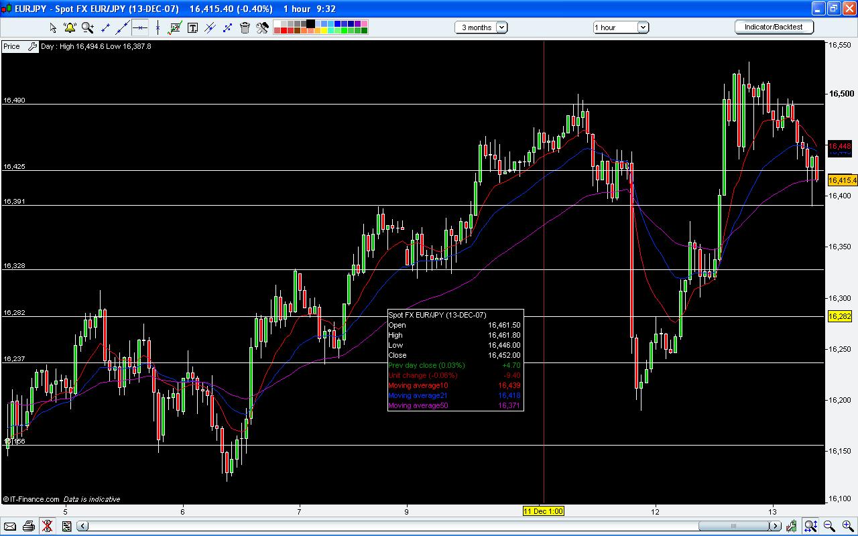Pick the pink color swatch

point(364,23)
